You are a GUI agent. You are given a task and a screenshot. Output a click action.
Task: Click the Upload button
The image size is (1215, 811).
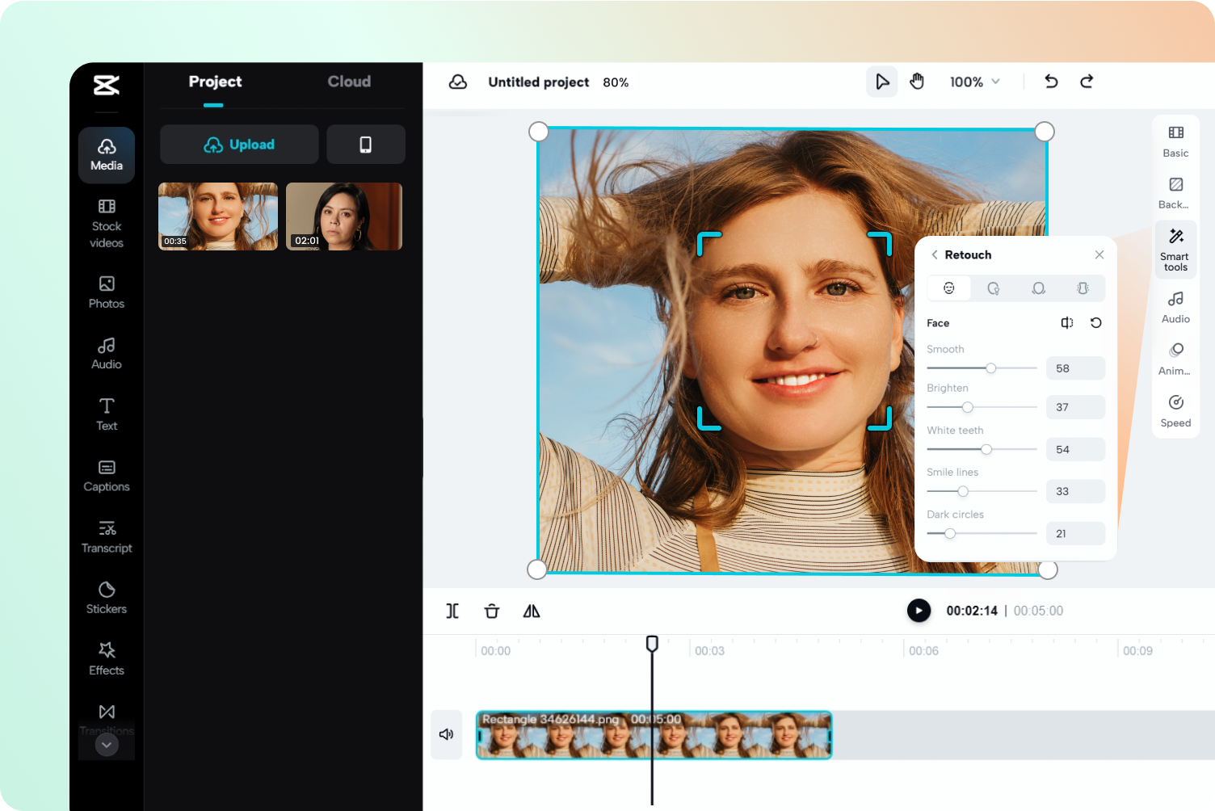point(239,145)
